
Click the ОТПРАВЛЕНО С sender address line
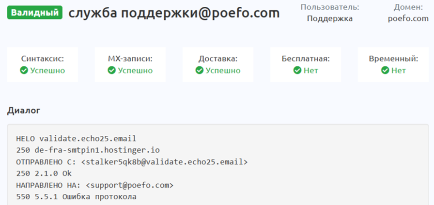(x=132, y=161)
